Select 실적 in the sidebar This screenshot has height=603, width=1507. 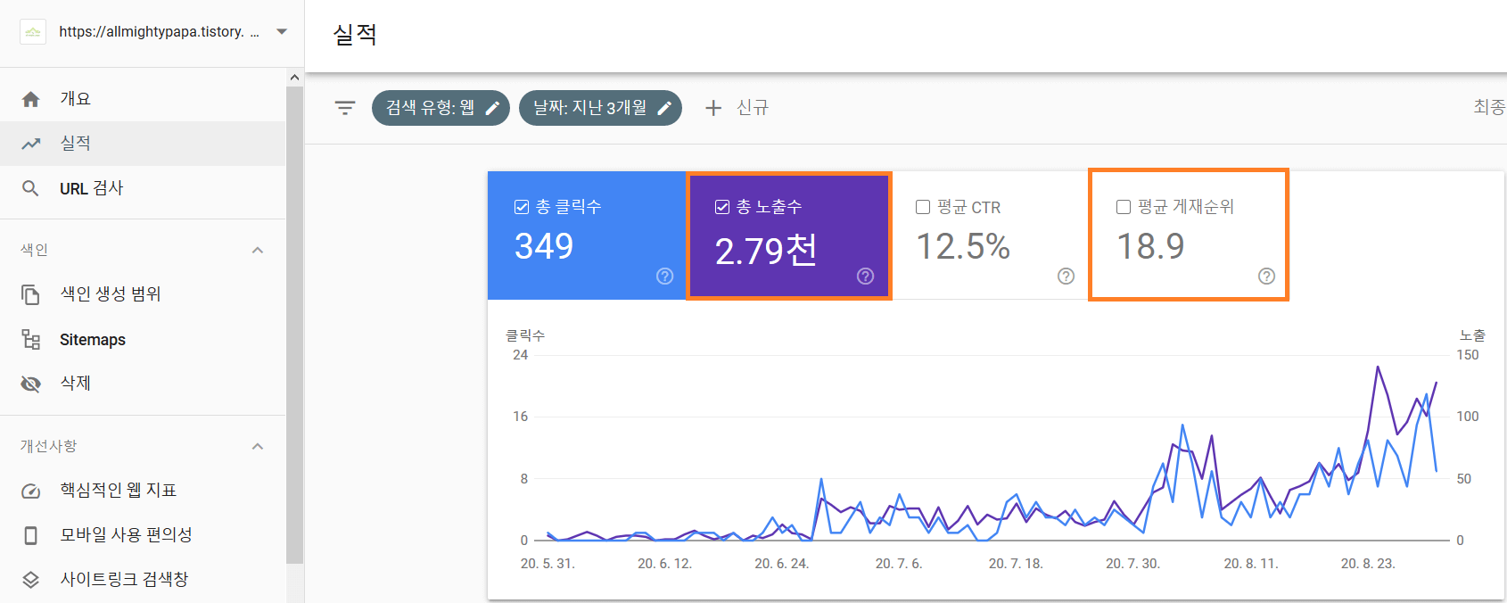point(143,144)
